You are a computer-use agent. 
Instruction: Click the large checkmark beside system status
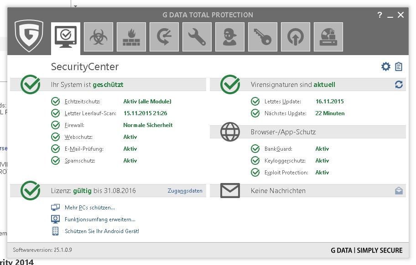(x=30, y=84)
